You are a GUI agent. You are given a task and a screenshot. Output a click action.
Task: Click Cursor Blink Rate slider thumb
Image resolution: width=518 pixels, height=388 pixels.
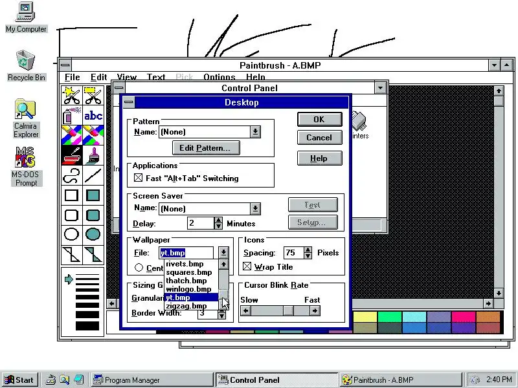(288, 311)
